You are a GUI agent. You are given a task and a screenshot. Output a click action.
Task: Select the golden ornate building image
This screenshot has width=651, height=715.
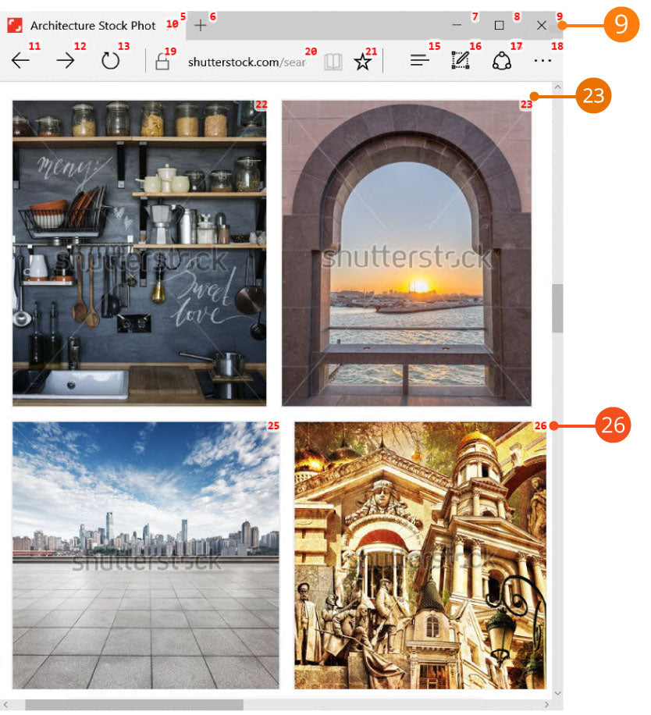(420, 555)
